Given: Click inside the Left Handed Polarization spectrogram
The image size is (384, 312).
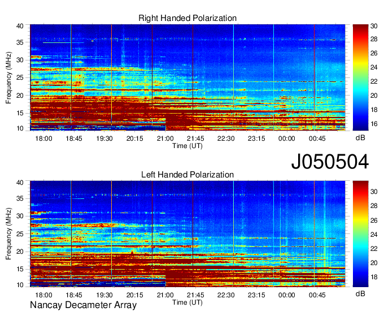Looking at the screenshot, I should pos(187,234).
